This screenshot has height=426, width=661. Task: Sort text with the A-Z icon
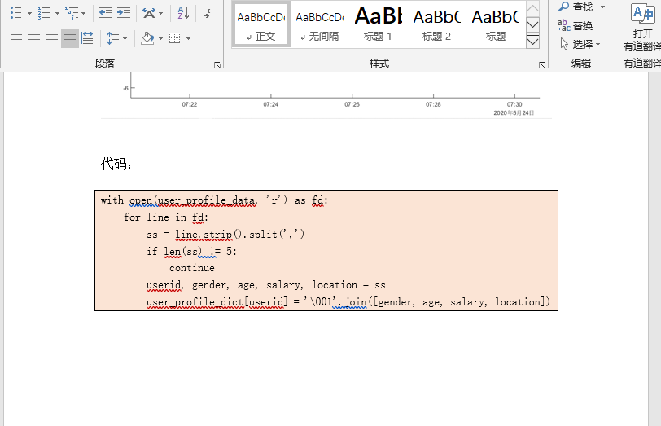[183, 13]
